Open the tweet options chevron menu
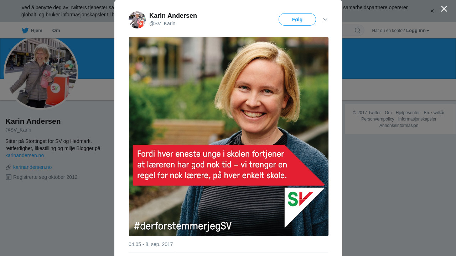Screen dimensions: 456x256 [x=325, y=20]
